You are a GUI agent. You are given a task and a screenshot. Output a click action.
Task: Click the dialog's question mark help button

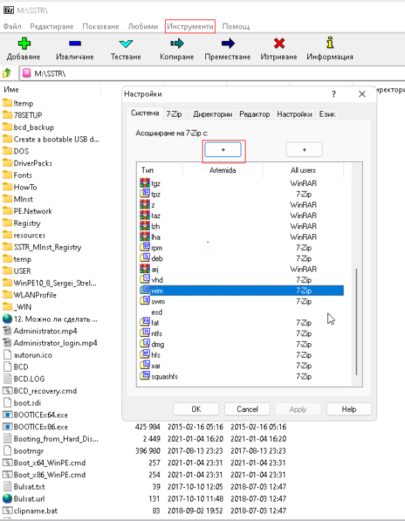click(x=334, y=94)
